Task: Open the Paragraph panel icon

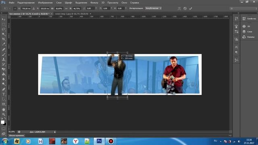Action: 237,52
